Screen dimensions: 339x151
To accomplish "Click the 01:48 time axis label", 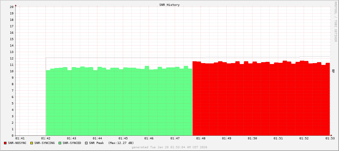I will pos(201,139).
